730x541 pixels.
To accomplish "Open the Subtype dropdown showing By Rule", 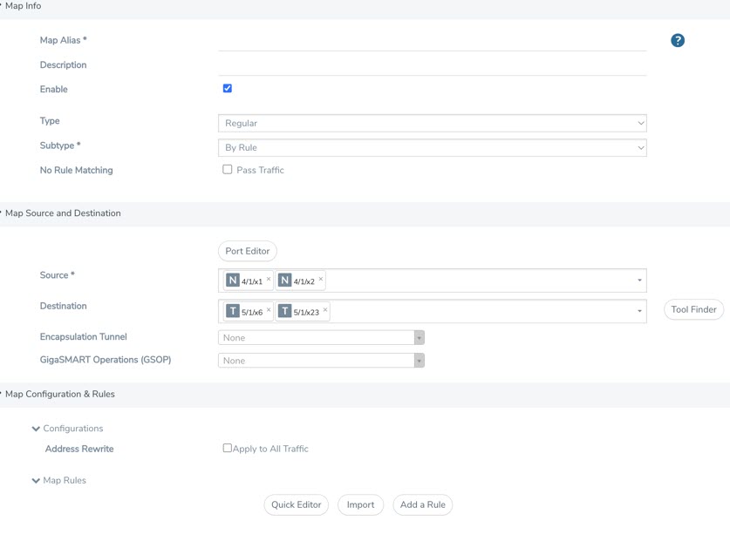I will pyautogui.click(x=432, y=148).
